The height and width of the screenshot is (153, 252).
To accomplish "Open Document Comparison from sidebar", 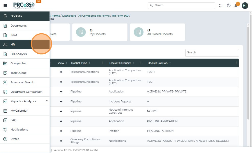I will coord(26,92).
